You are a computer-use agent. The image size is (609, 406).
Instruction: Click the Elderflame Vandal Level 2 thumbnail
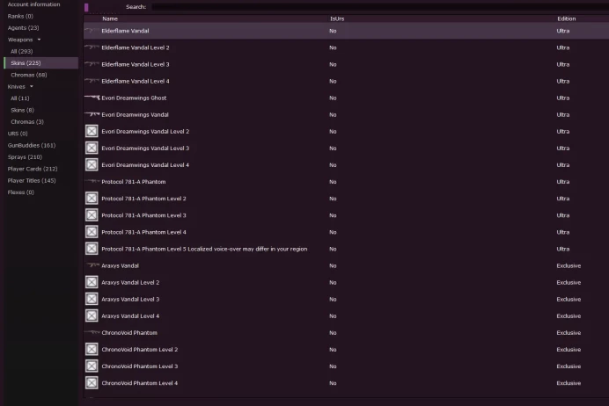point(92,47)
